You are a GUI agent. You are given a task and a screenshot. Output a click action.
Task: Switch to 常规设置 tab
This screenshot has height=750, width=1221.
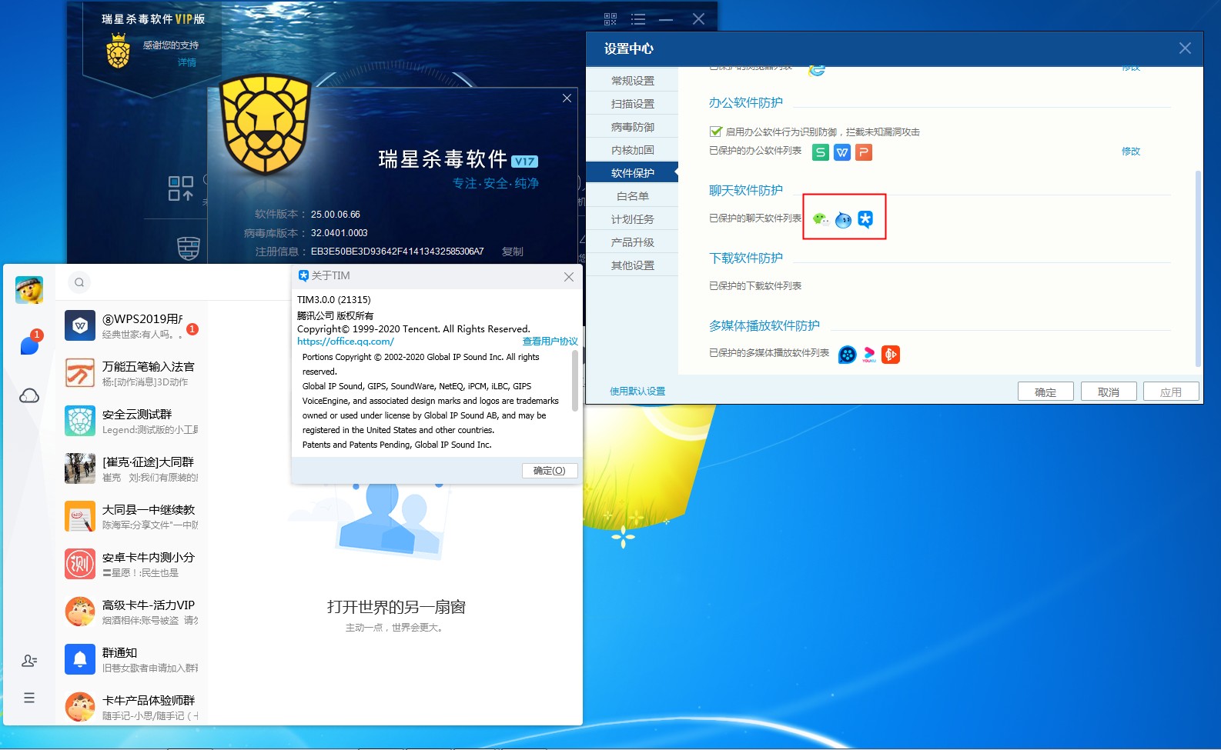tap(632, 81)
